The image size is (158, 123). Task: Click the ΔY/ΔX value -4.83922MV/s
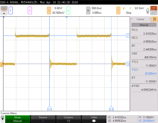[x=149, y=90]
